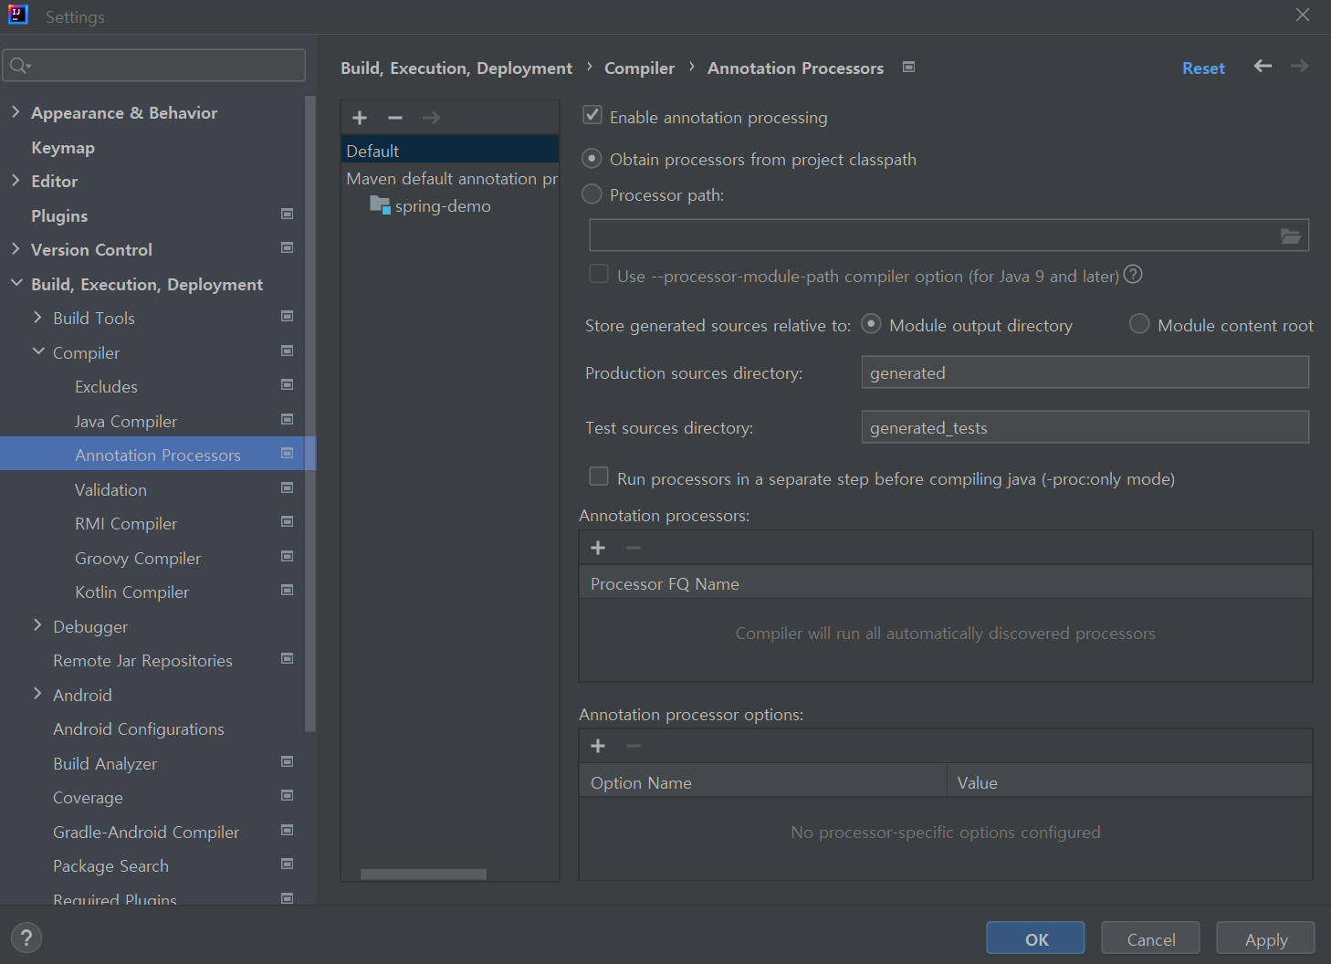Click the Option Name column header
The image size is (1331, 964).
[x=763, y=782]
